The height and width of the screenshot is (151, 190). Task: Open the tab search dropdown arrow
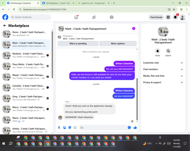(x=3, y=3)
